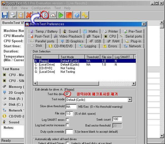The height and width of the screenshot is (144, 165).
Task: Click the drive list horizontal scrollbar thumb
Action: pos(68,83)
